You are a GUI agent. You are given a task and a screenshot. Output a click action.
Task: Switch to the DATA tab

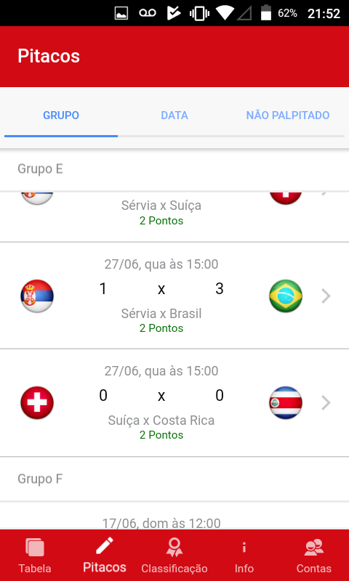[x=174, y=115]
